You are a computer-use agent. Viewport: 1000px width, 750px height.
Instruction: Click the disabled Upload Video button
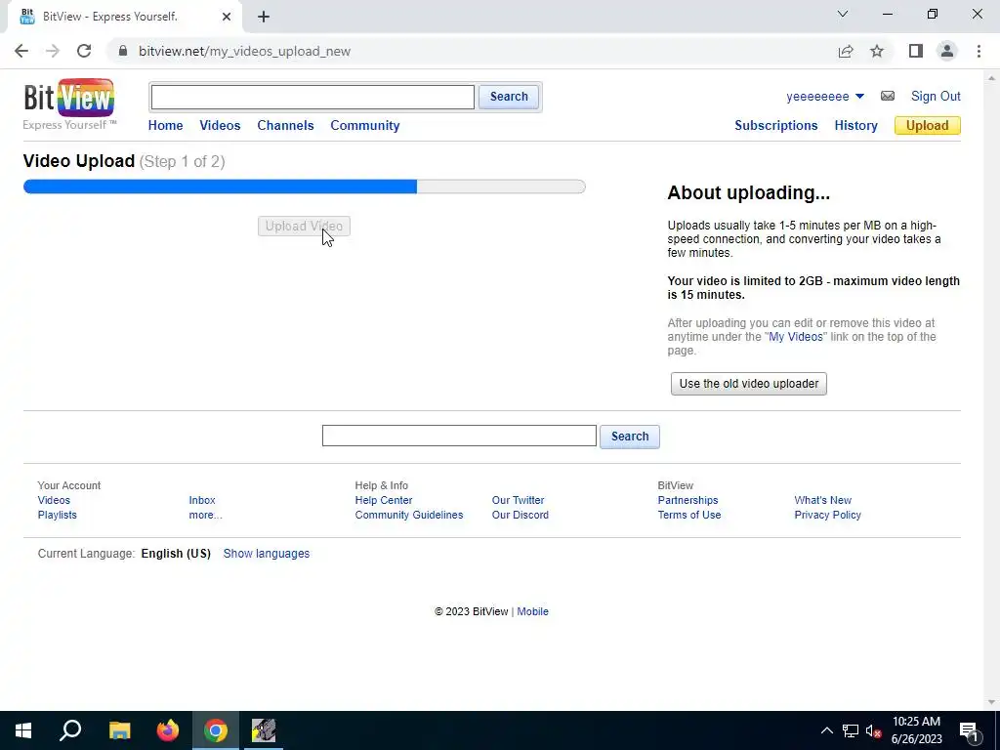click(x=305, y=226)
